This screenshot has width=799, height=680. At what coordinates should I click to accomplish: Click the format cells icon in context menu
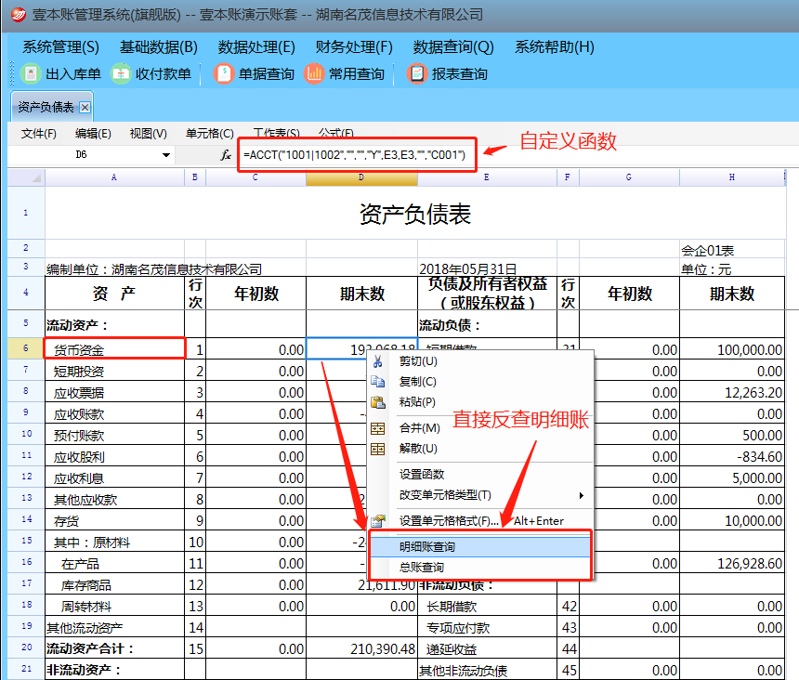pyautogui.click(x=377, y=520)
